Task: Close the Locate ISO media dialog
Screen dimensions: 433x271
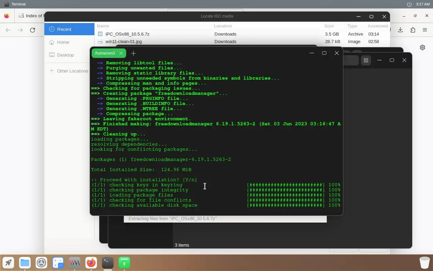Action: pos(384,16)
